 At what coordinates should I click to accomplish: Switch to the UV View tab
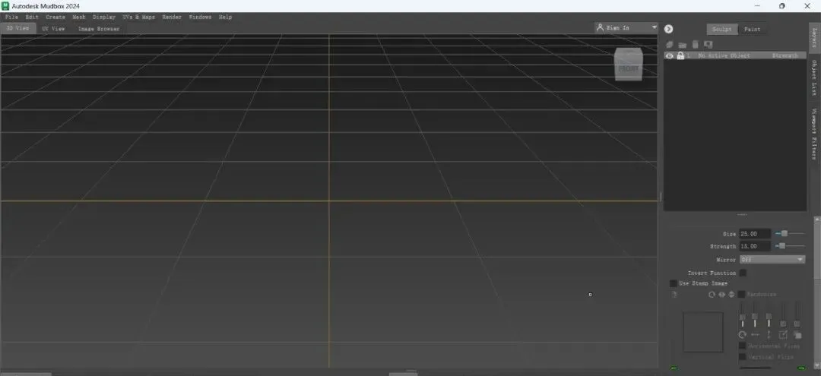(x=53, y=29)
